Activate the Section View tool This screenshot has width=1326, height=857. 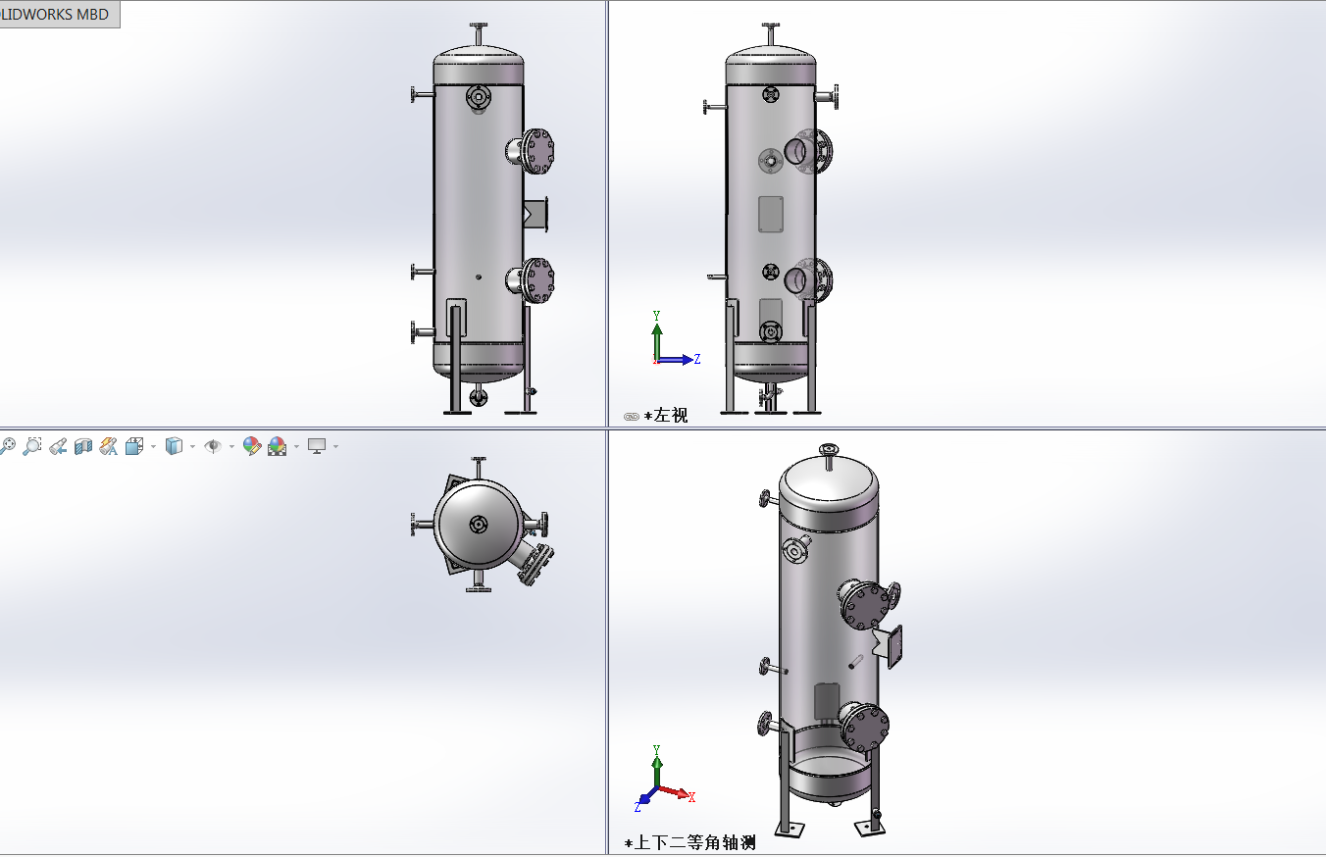[x=83, y=446]
